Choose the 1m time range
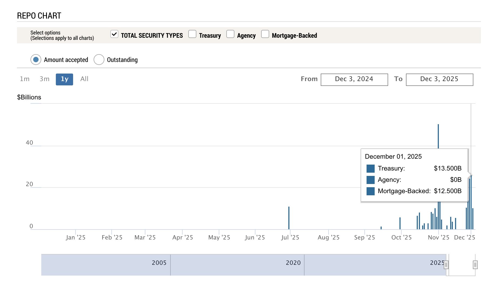 [x=25, y=79]
